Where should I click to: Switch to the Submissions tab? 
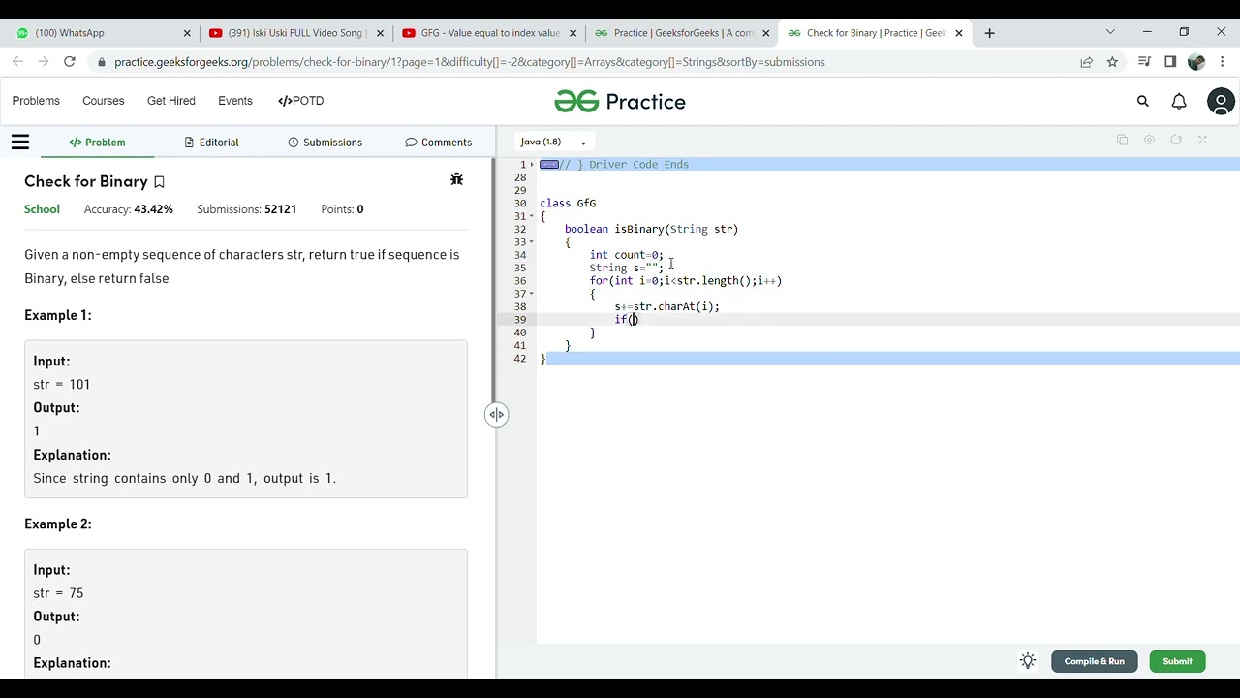click(325, 143)
